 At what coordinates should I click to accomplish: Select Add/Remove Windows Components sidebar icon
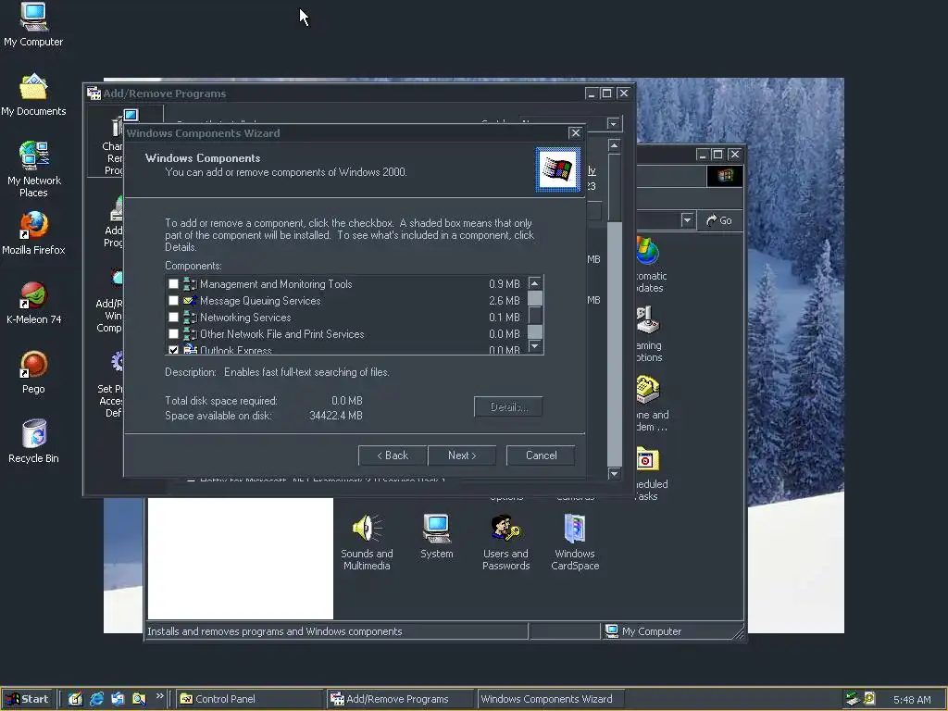tap(110, 301)
